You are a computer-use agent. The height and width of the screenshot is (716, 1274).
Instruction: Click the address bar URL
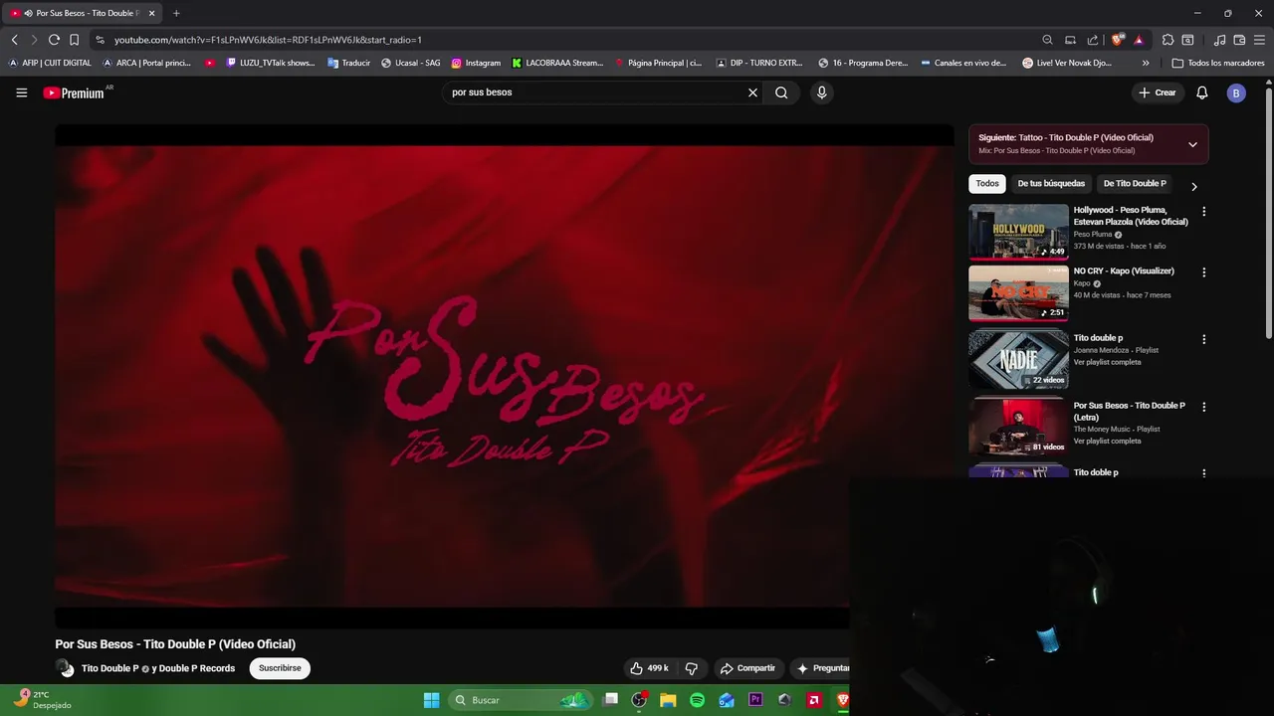click(x=268, y=40)
